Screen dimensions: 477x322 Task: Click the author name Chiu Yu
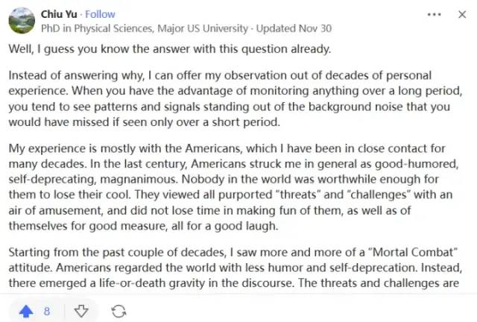coord(62,14)
